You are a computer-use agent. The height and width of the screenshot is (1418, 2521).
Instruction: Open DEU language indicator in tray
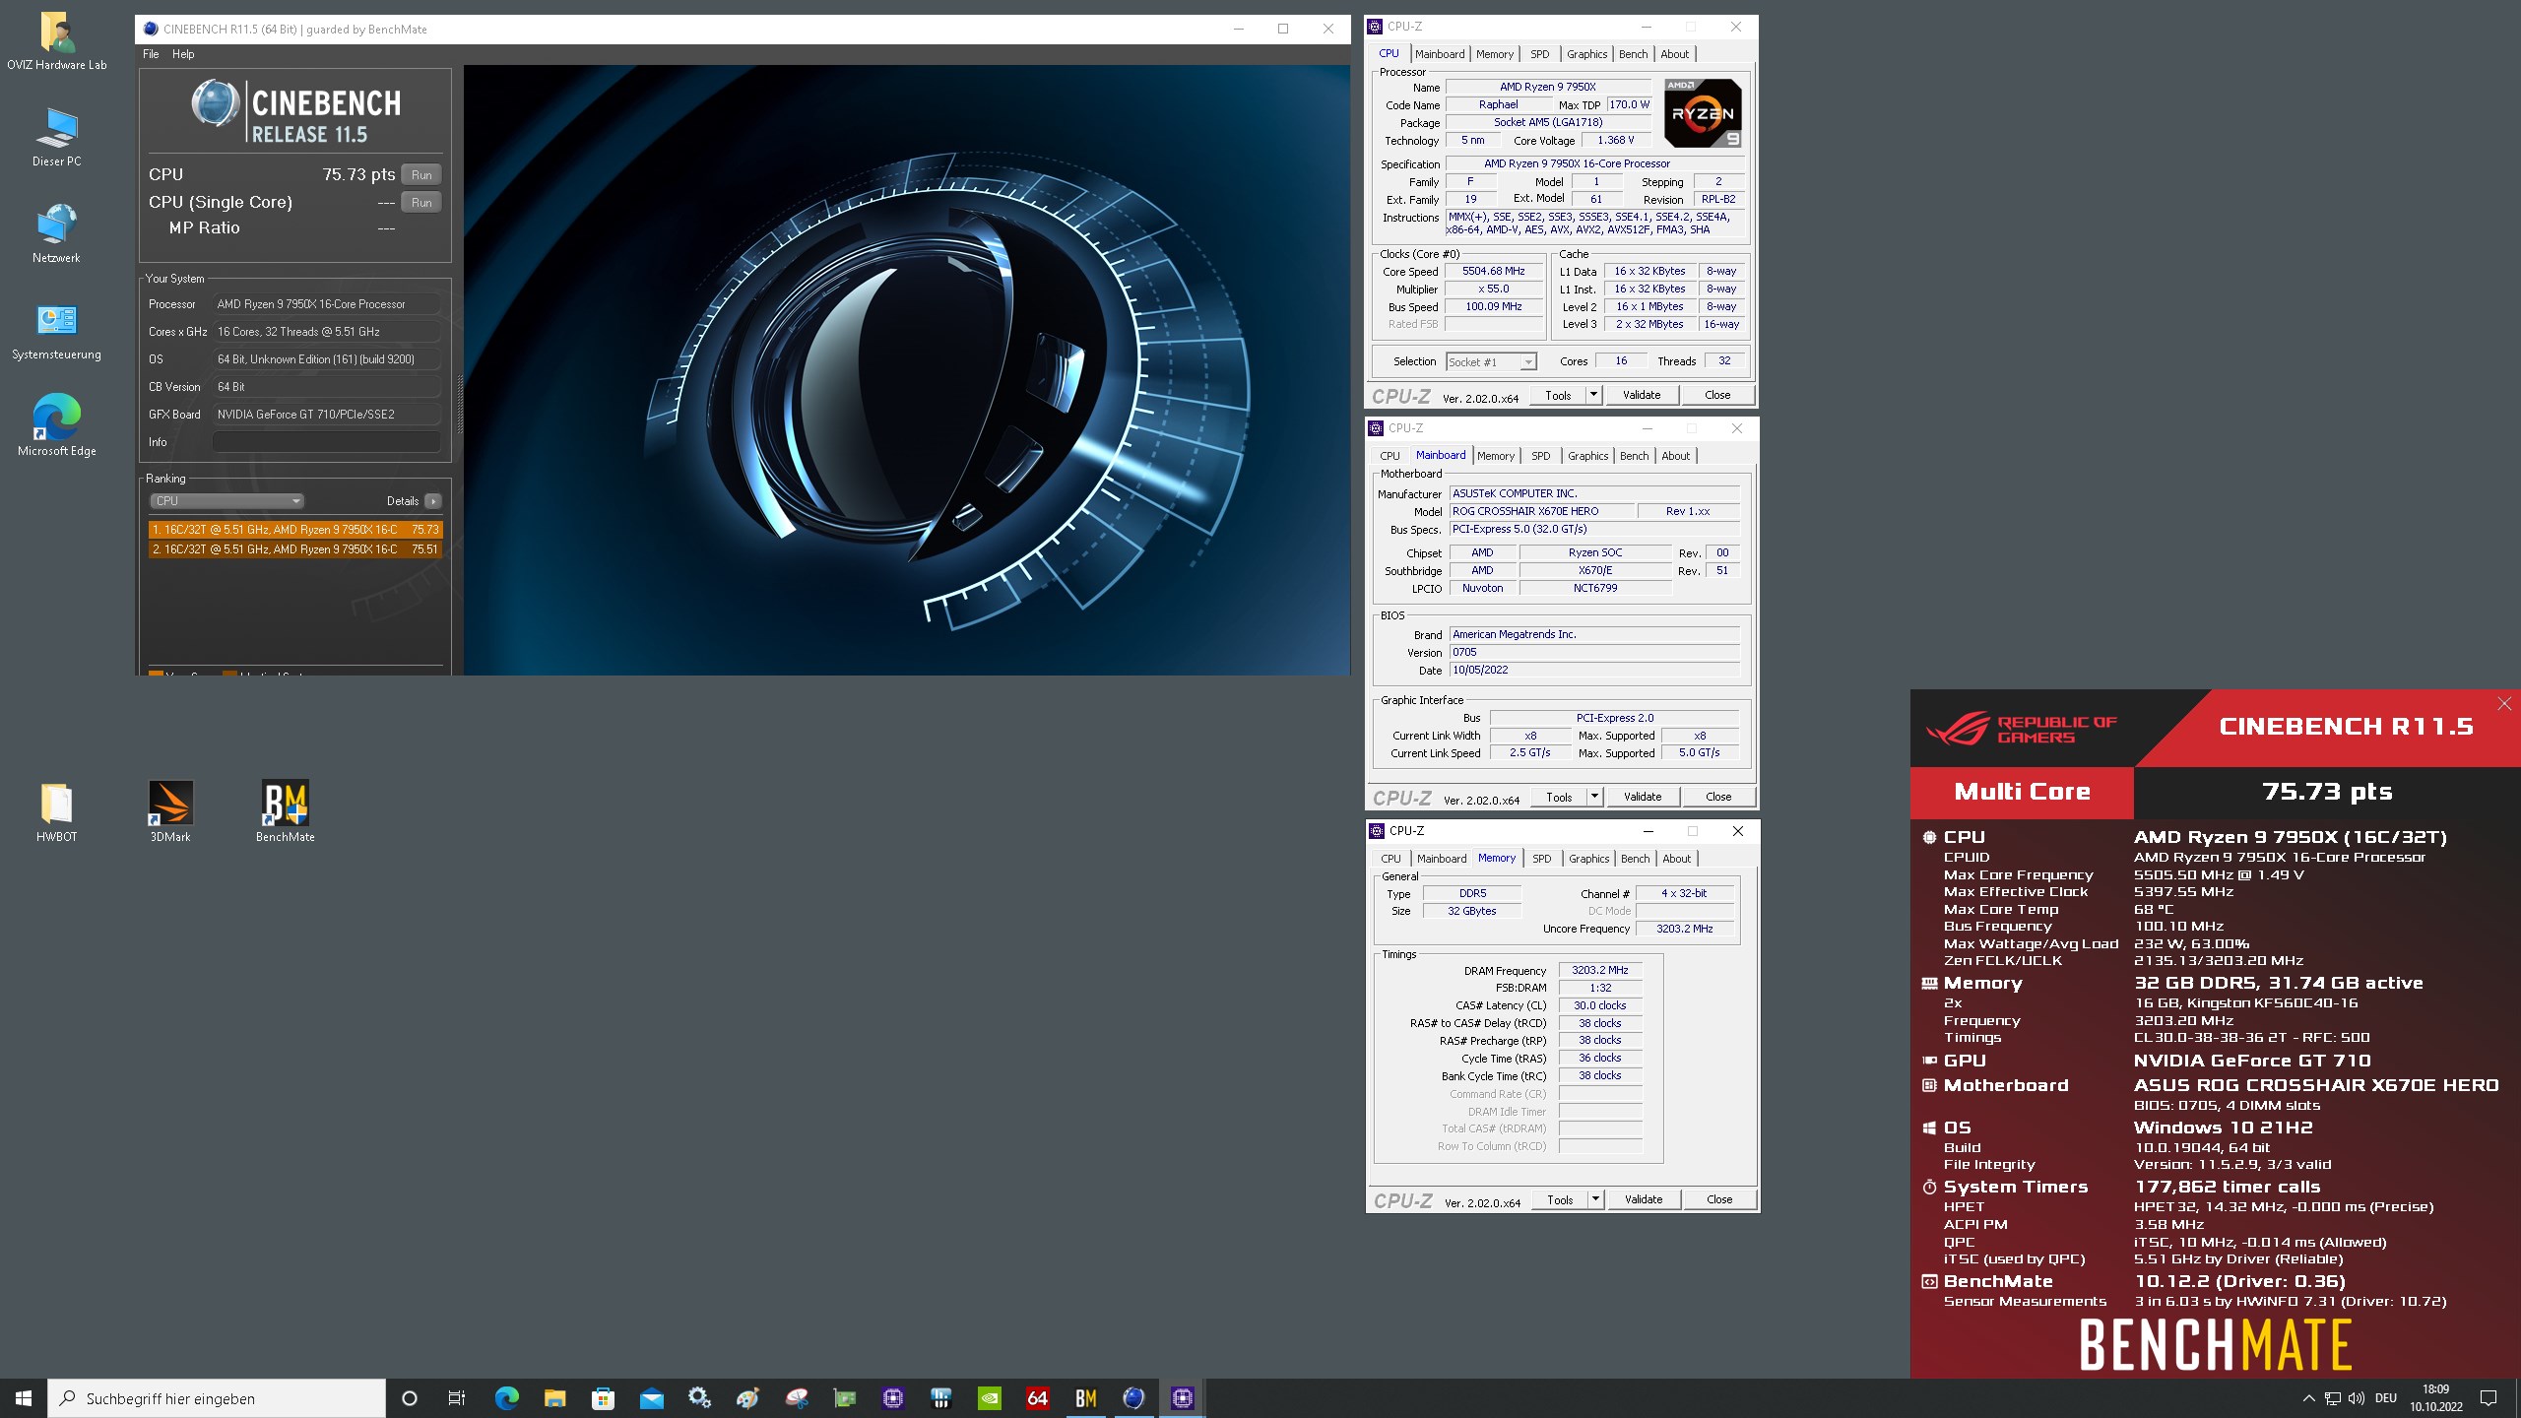pos(2386,1398)
